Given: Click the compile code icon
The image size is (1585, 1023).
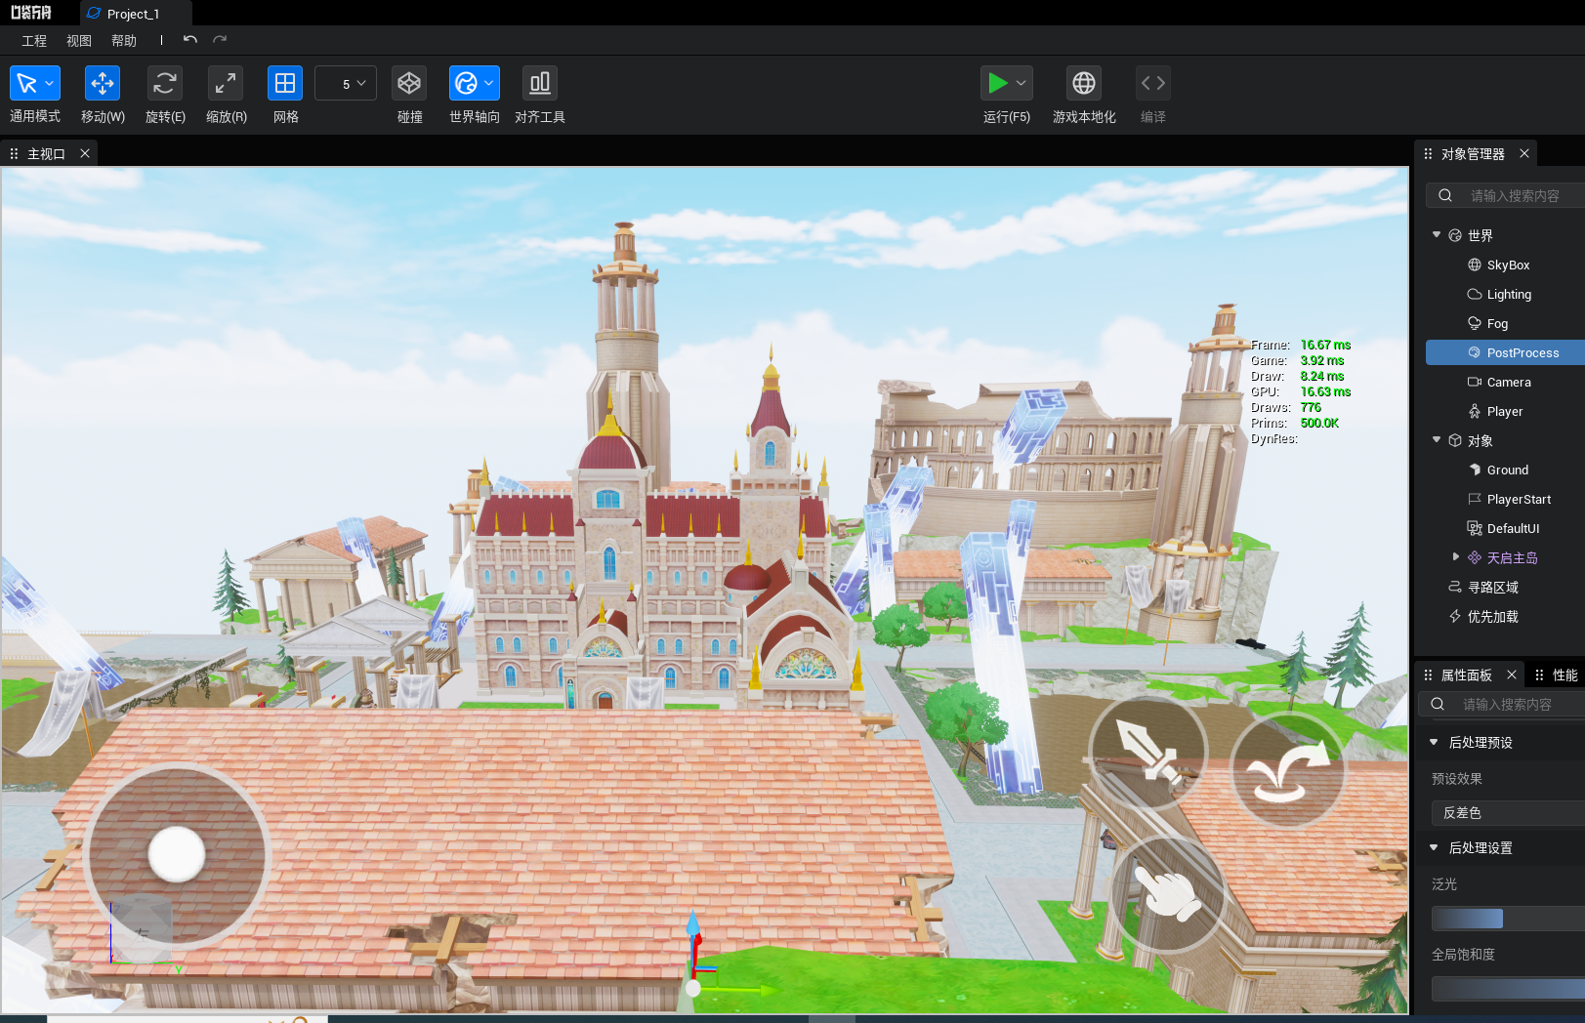Looking at the screenshot, I should (1153, 83).
